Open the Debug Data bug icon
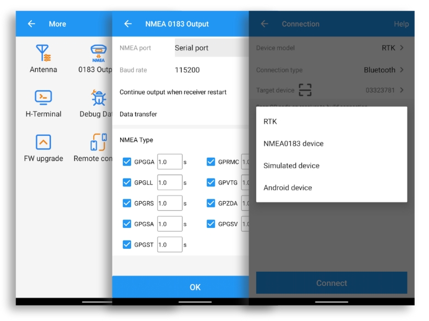Viewport: 429px width, 321px height. pyautogui.click(x=98, y=98)
